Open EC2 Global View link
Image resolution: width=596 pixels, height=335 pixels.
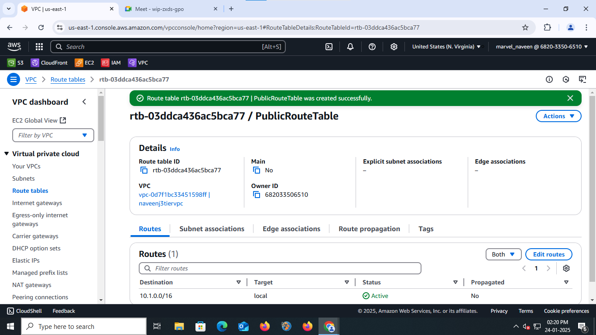pos(39,120)
